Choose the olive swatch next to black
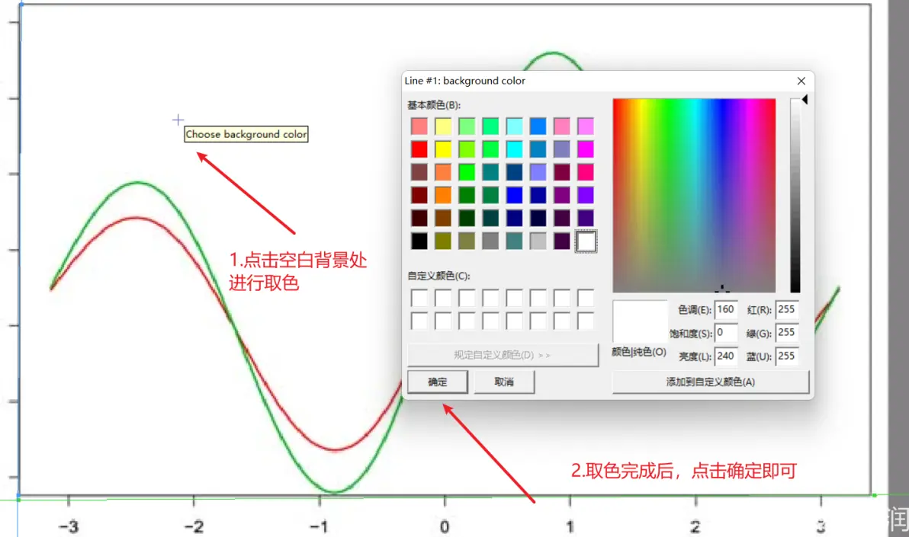Viewport: 909px width, 537px height. point(443,241)
